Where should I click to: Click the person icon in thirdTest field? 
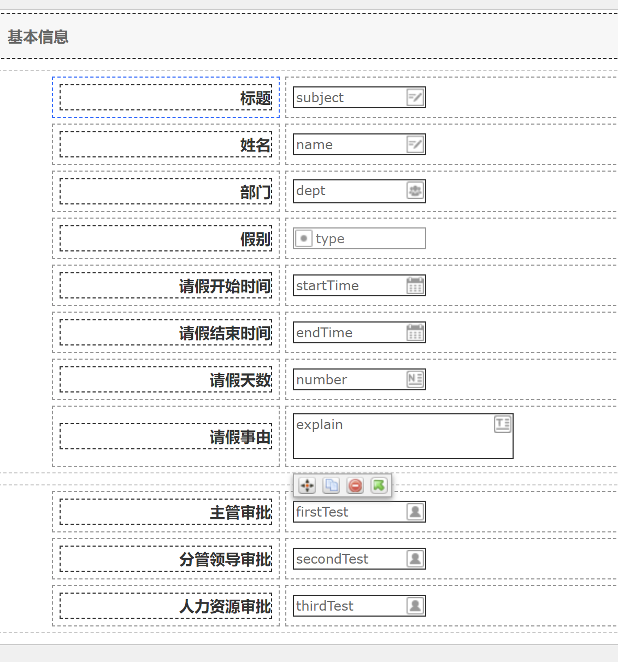[415, 606]
